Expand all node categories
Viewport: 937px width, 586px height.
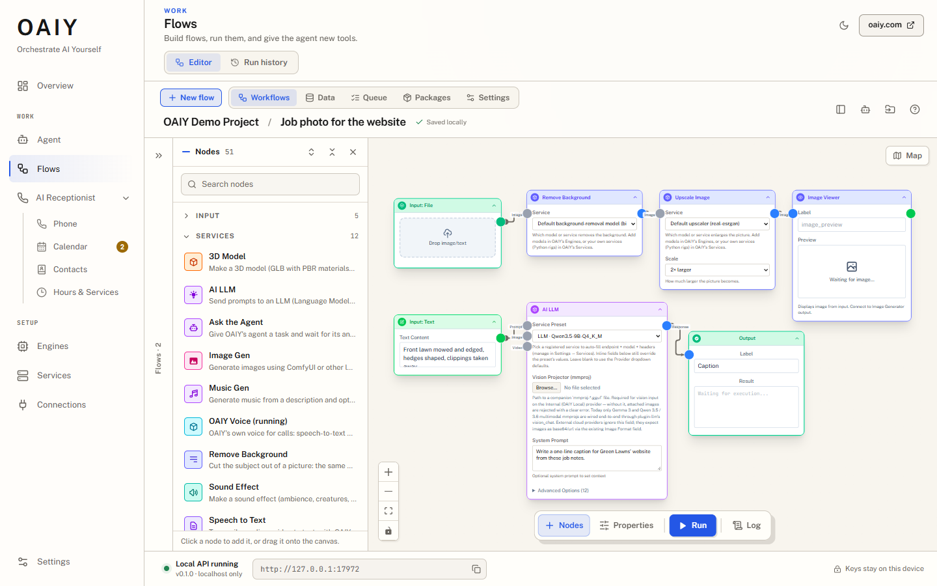point(311,152)
